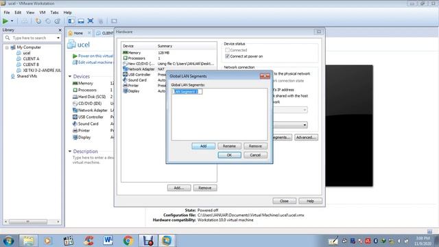Click the Add button under the Hardware device list

coord(179,188)
